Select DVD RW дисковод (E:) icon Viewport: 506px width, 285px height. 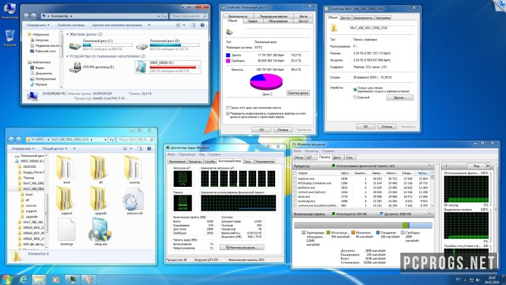coord(75,67)
